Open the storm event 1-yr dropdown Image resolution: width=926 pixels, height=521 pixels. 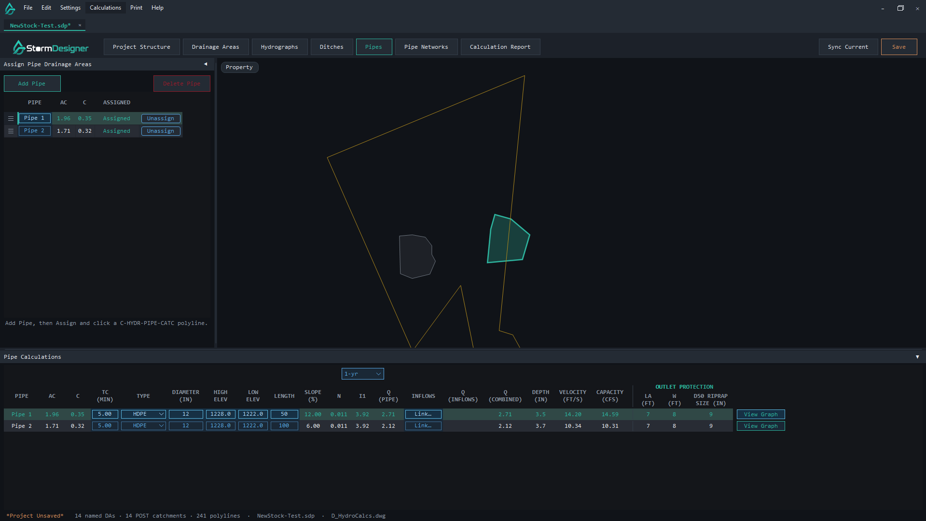click(x=362, y=374)
